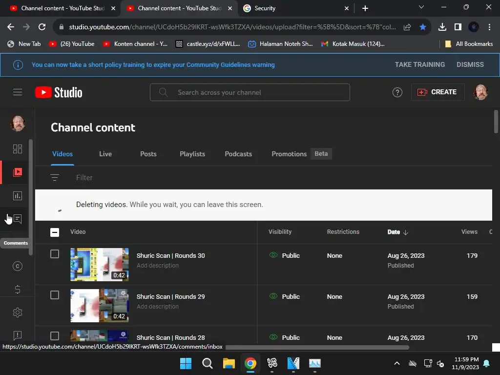500x375 pixels.
Task: Open the Dashboard sidebar icon
Action: pyautogui.click(x=18, y=149)
